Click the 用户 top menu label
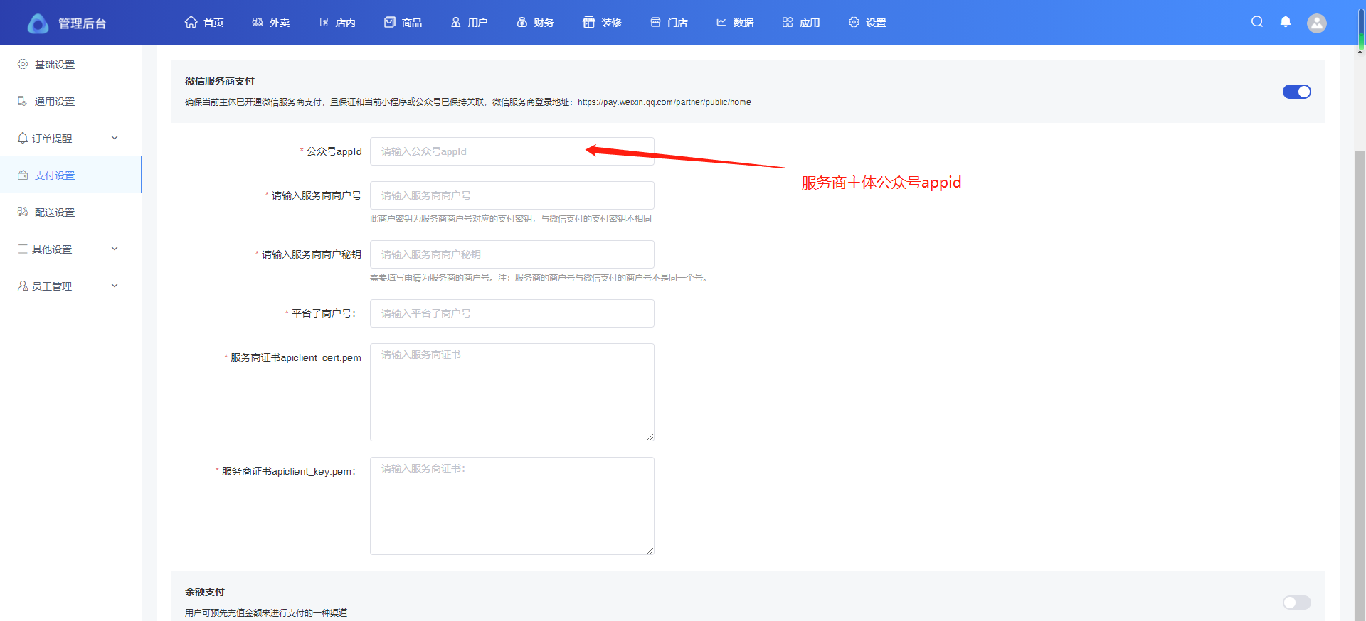This screenshot has height=621, width=1366. pyautogui.click(x=477, y=23)
